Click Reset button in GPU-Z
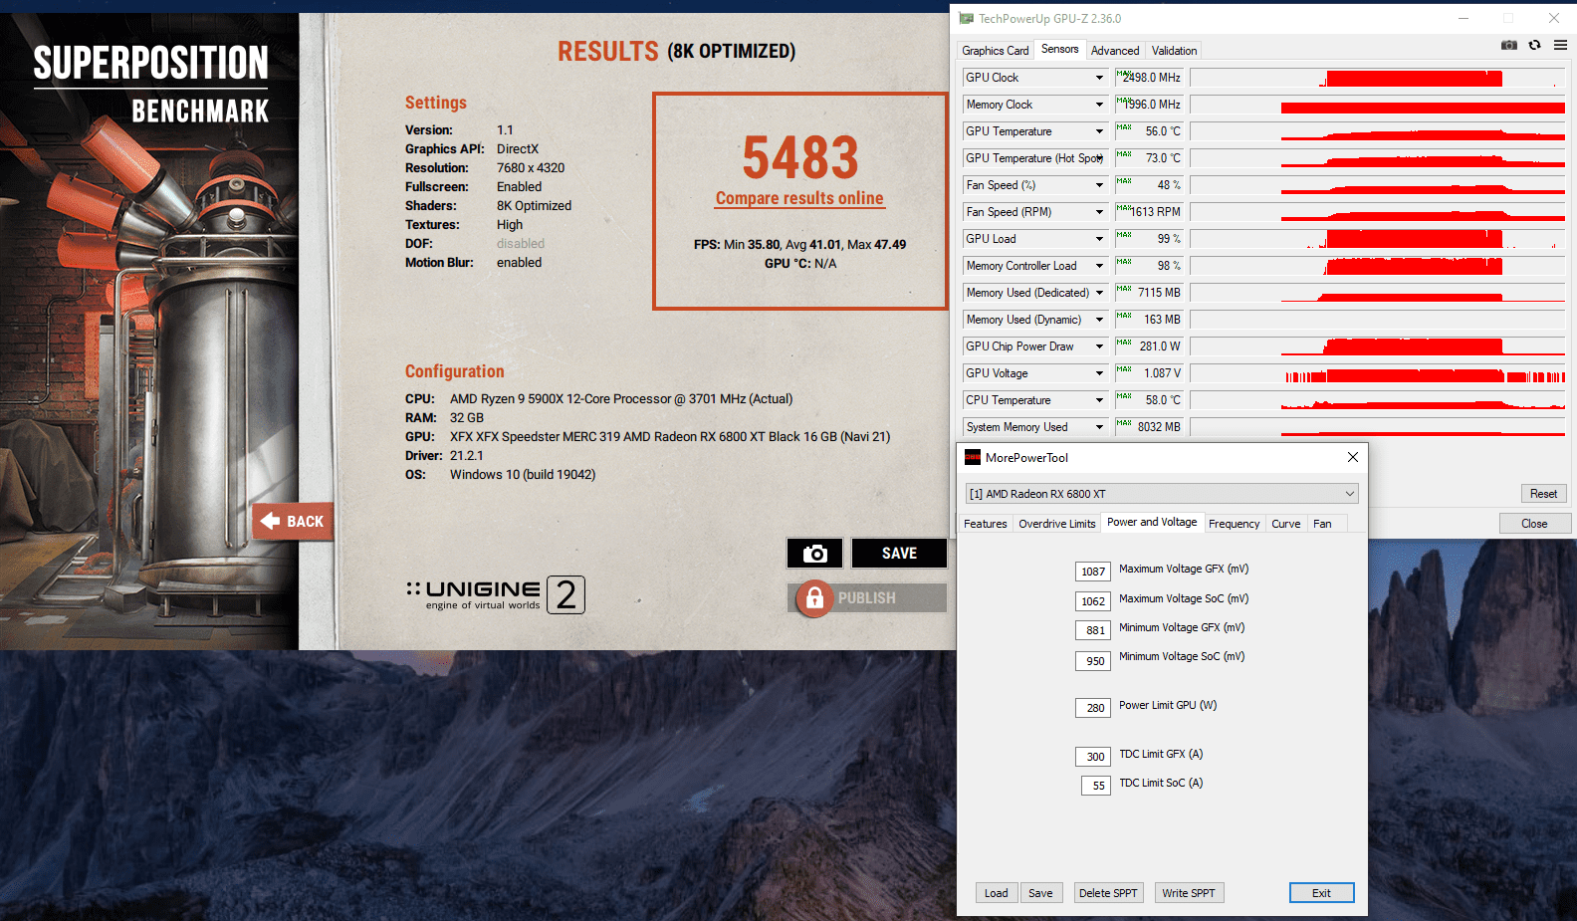1577x921 pixels. [1543, 494]
